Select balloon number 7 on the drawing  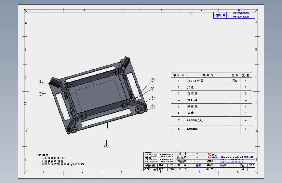point(40,82)
